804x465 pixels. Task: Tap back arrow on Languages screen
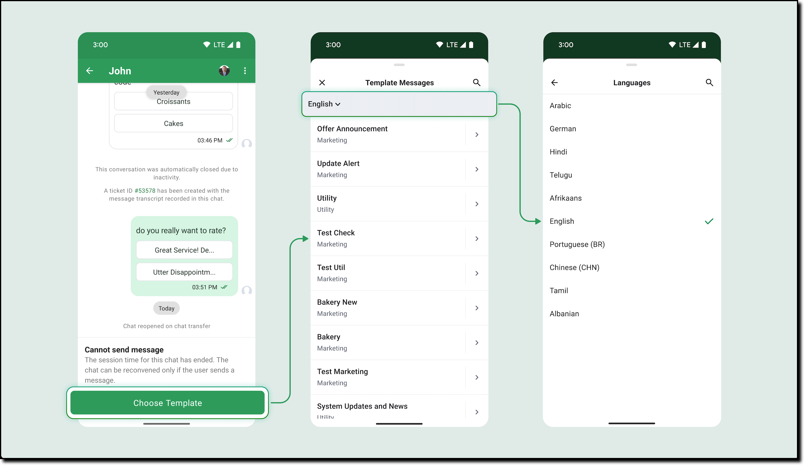(554, 83)
